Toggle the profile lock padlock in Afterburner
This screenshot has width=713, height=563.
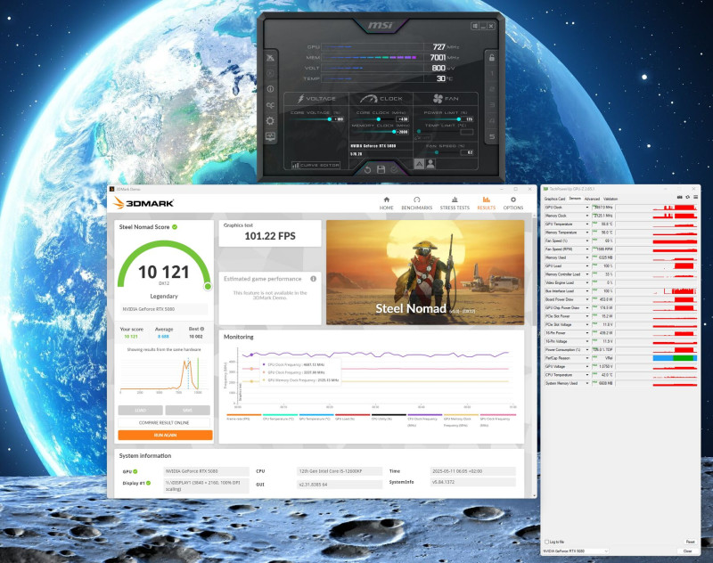pyautogui.click(x=492, y=58)
